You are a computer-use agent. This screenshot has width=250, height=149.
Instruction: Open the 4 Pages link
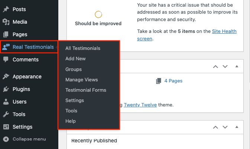tap(173, 81)
